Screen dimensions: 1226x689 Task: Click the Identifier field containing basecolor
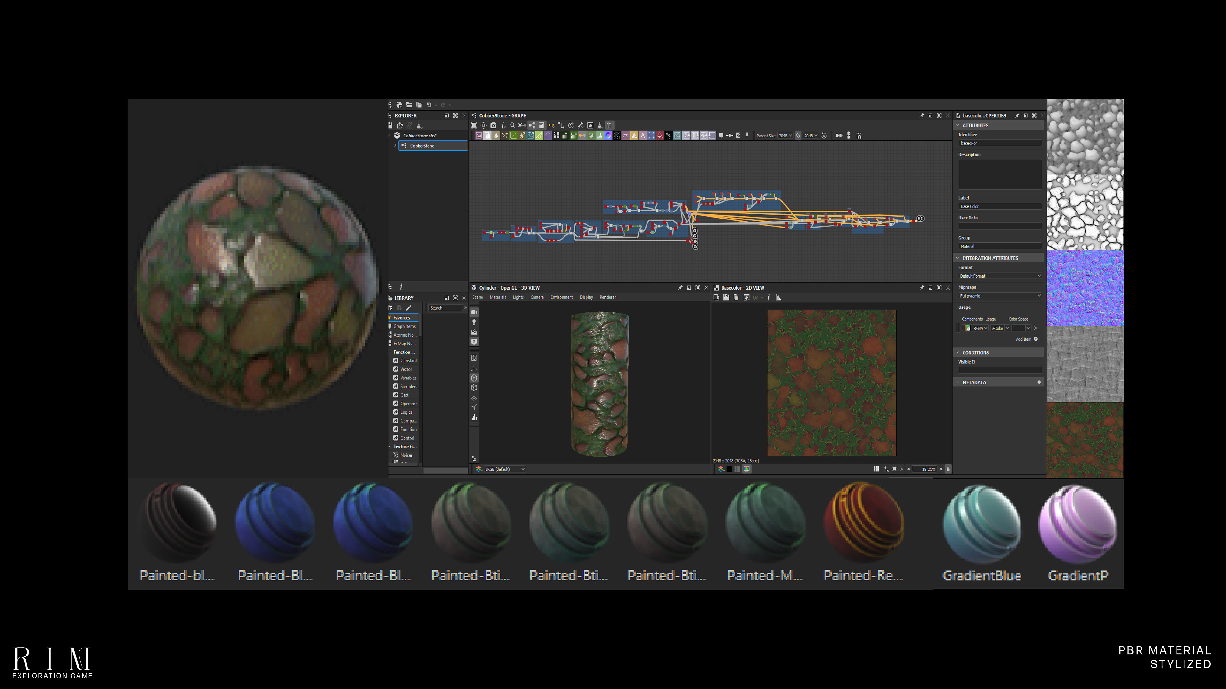[x=1000, y=143]
